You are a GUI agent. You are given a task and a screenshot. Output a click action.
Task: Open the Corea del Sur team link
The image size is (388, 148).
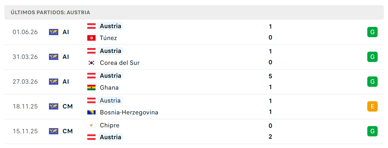tap(120, 63)
